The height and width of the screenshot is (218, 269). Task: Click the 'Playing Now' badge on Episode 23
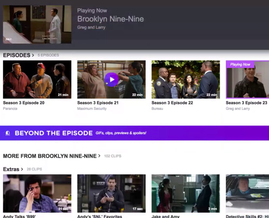(x=240, y=64)
